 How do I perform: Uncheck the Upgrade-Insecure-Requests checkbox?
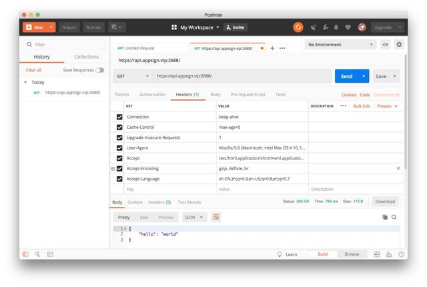[119, 137]
